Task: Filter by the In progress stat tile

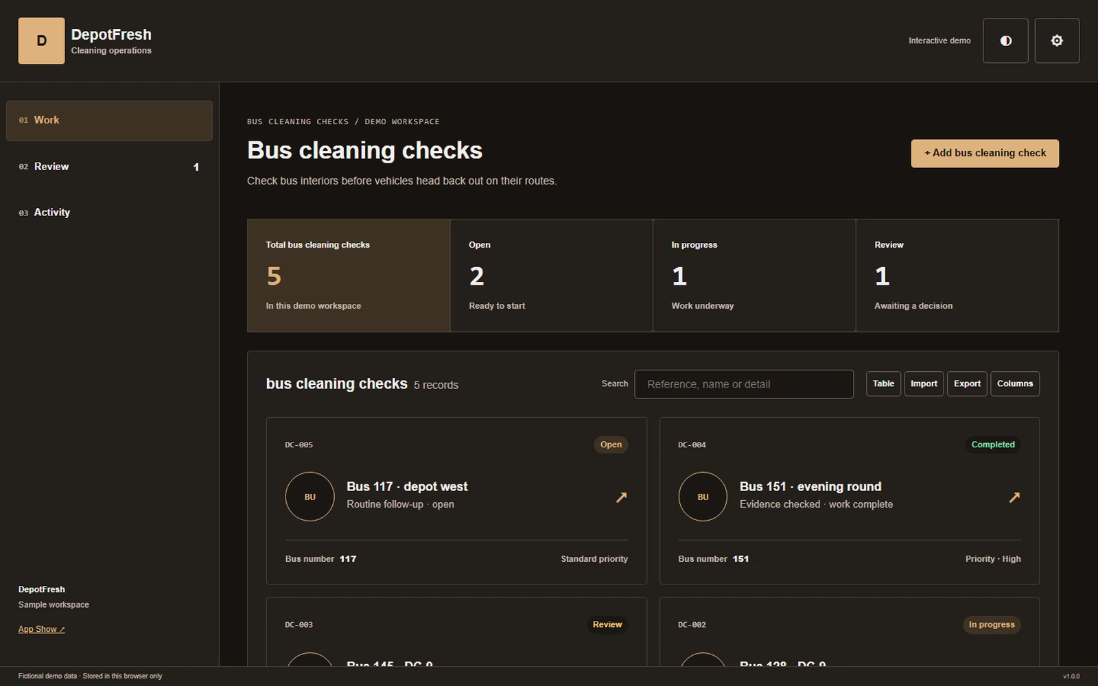Action: (754, 276)
